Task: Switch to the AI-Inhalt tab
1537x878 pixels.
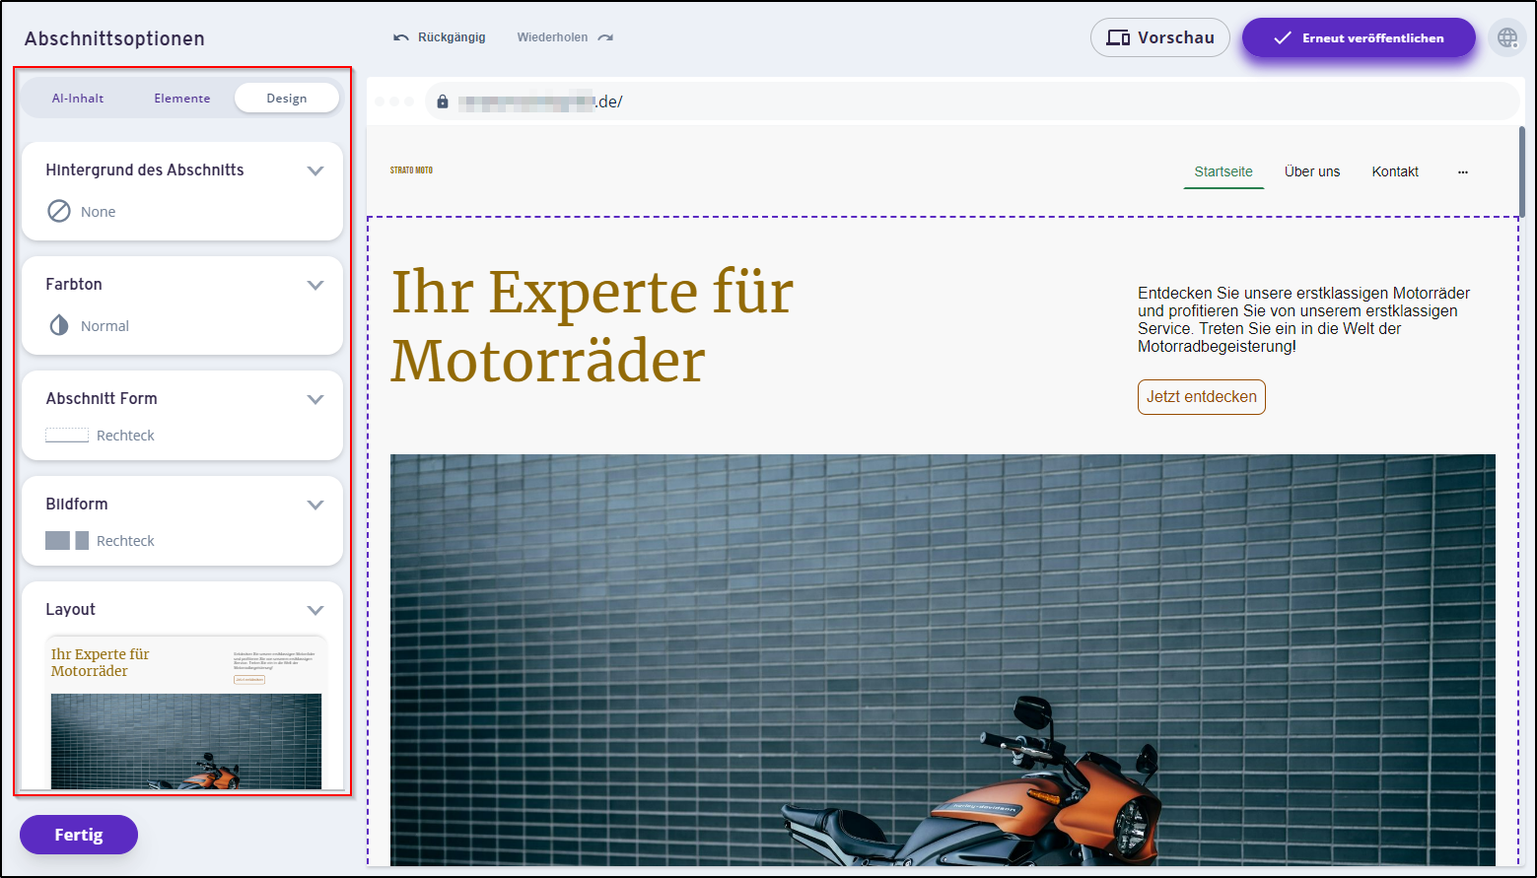Action: tap(78, 99)
